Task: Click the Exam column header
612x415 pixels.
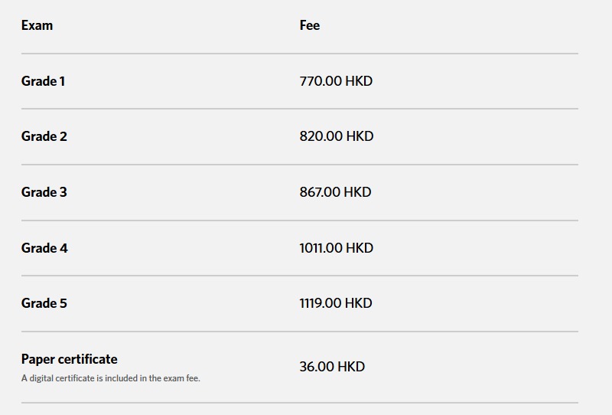Action: [x=37, y=25]
